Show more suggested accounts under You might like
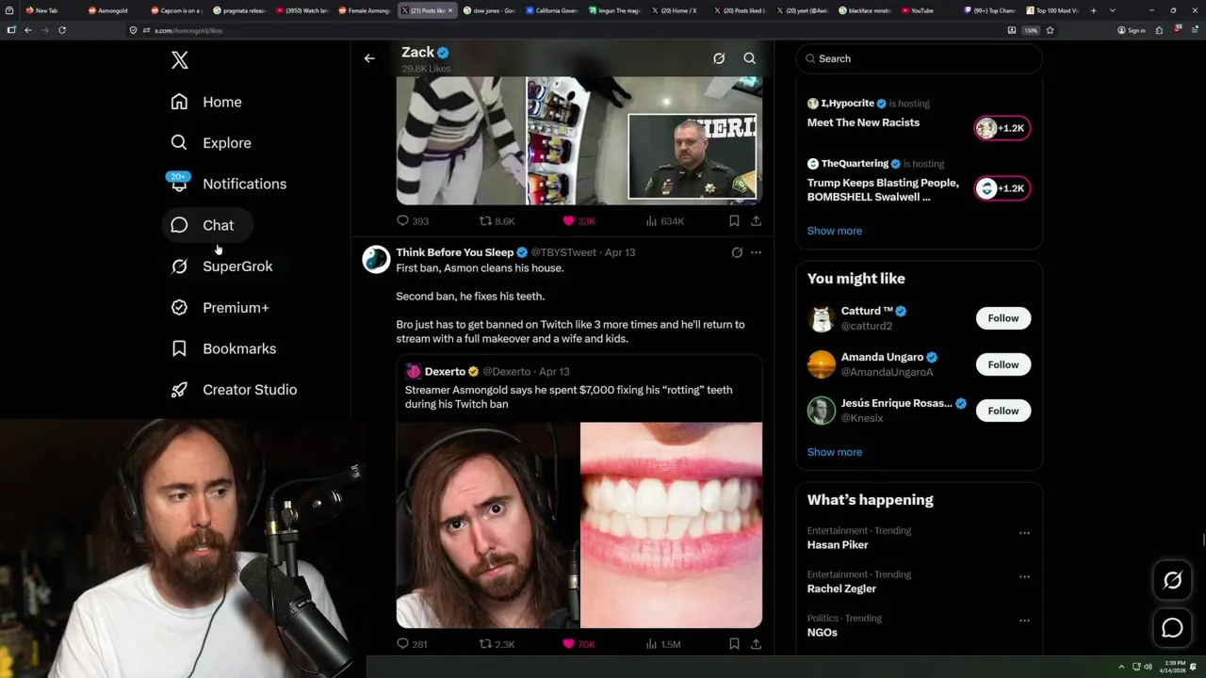The image size is (1206, 678). pyautogui.click(x=835, y=452)
